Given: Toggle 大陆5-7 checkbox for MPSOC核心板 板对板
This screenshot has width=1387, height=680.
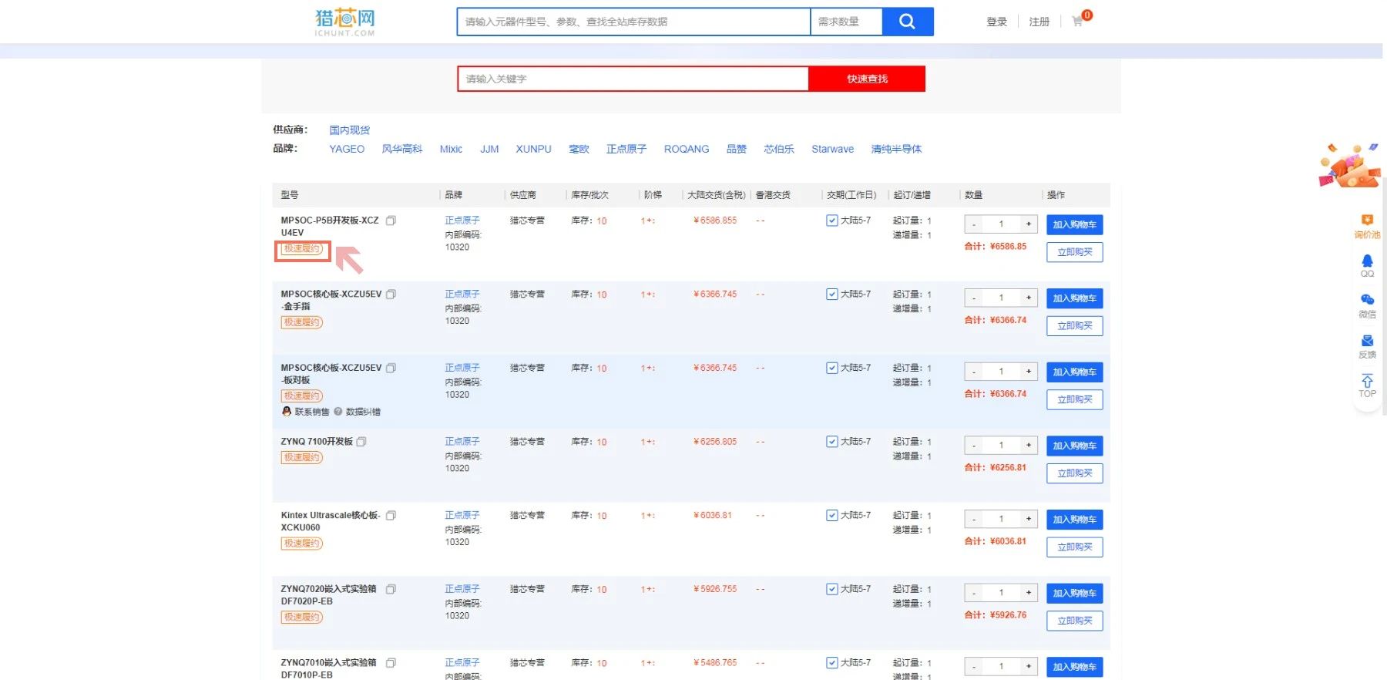Looking at the screenshot, I should [831, 368].
